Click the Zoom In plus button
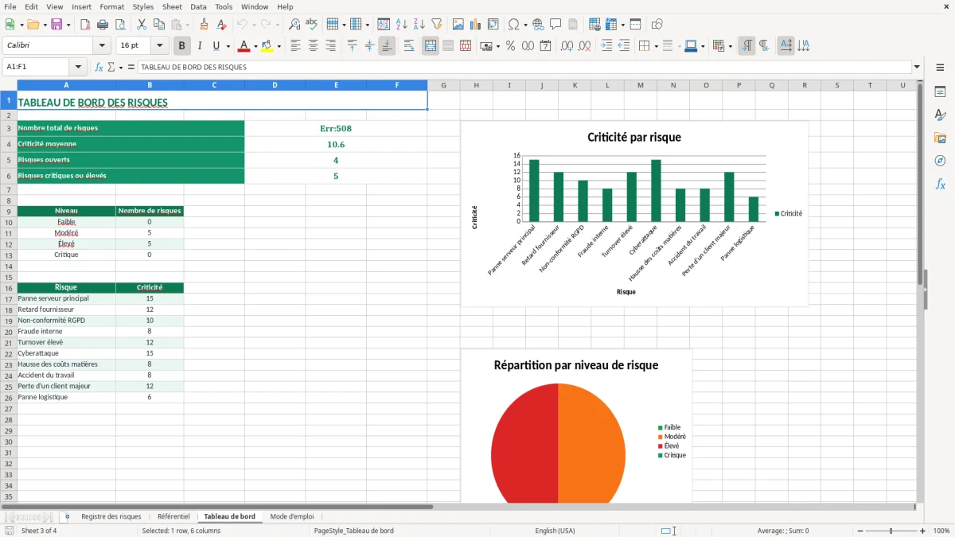955x537 pixels. (x=923, y=531)
